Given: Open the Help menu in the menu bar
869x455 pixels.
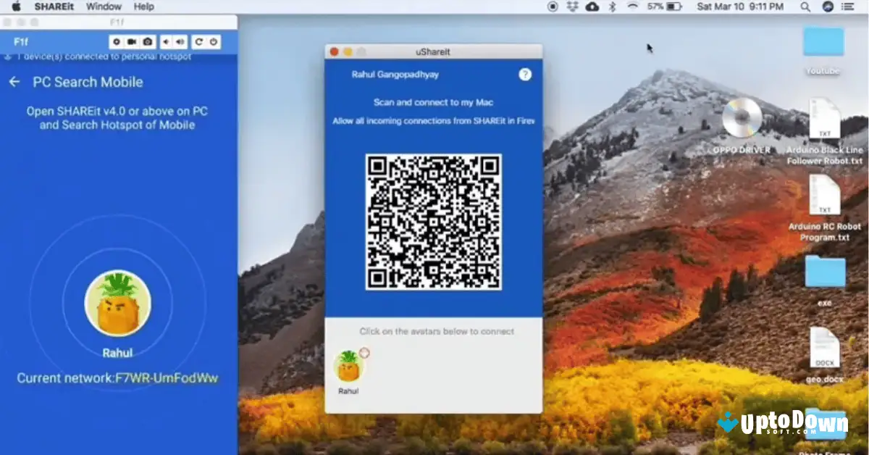Looking at the screenshot, I should 143,6.
